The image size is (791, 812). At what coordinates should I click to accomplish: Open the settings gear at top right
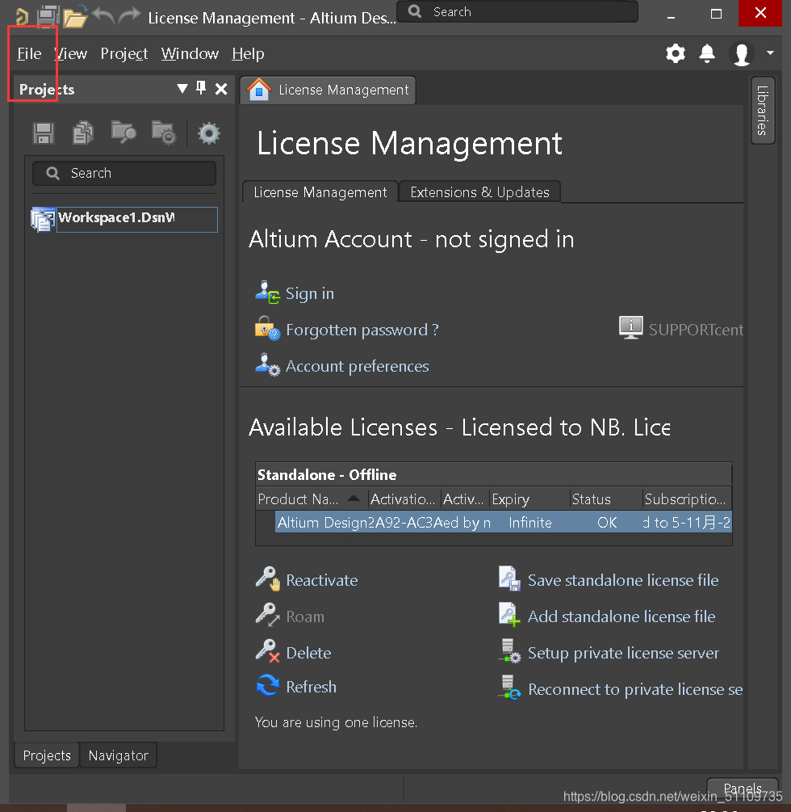click(675, 53)
